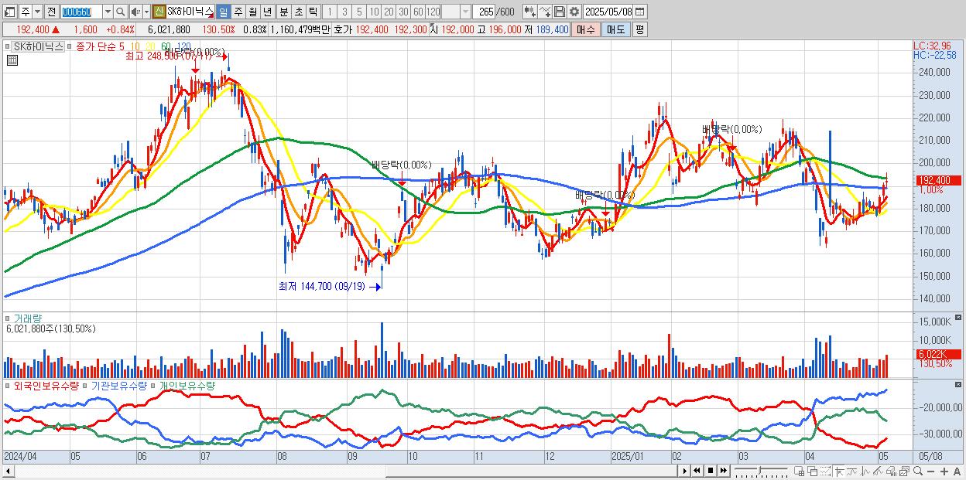
Task: Click the stock code input 000660
Action: point(81,12)
